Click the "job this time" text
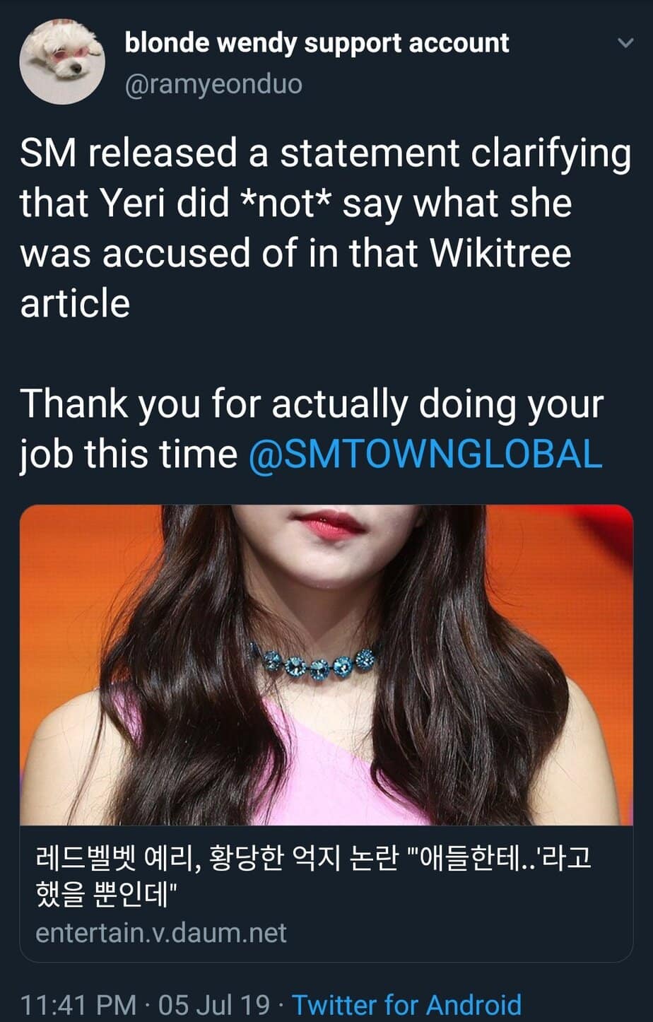 (128, 454)
